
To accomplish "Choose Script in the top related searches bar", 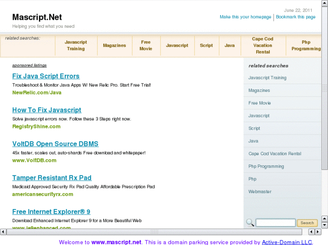I will [206, 45].
